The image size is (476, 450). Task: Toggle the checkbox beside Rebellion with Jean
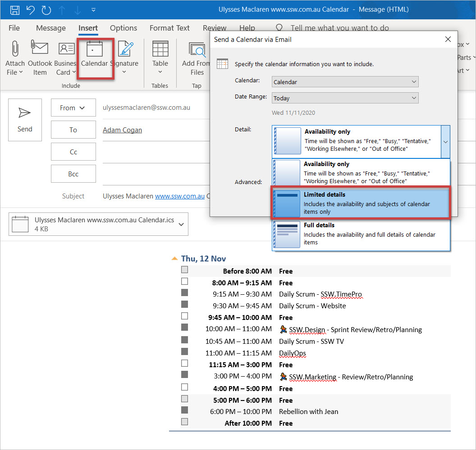(184, 410)
